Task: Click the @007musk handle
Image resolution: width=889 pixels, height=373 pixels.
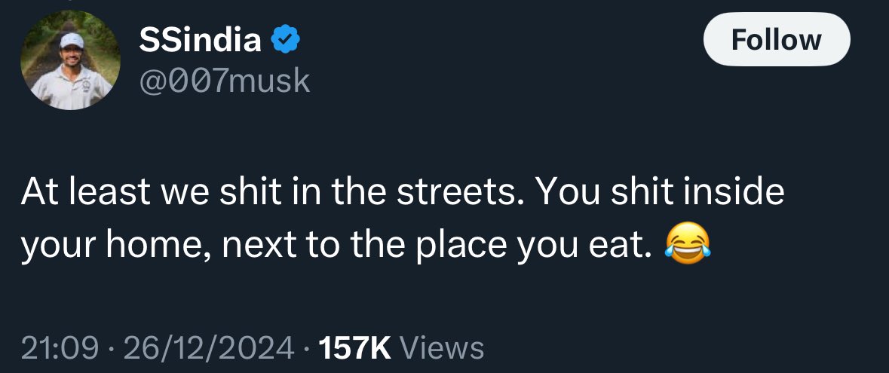Action: [x=225, y=80]
